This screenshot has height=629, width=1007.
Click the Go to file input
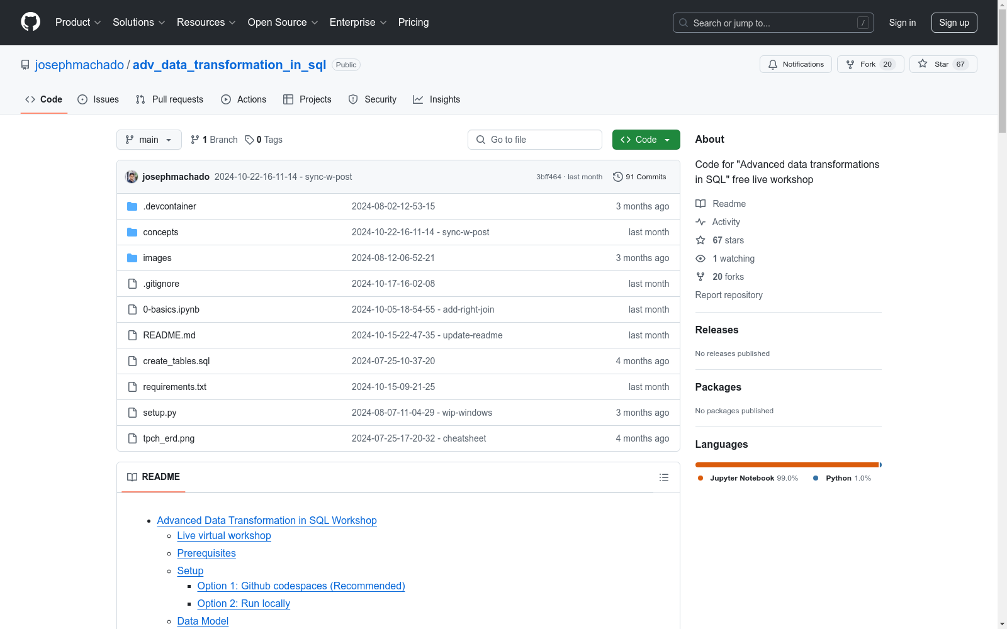[x=535, y=140]
